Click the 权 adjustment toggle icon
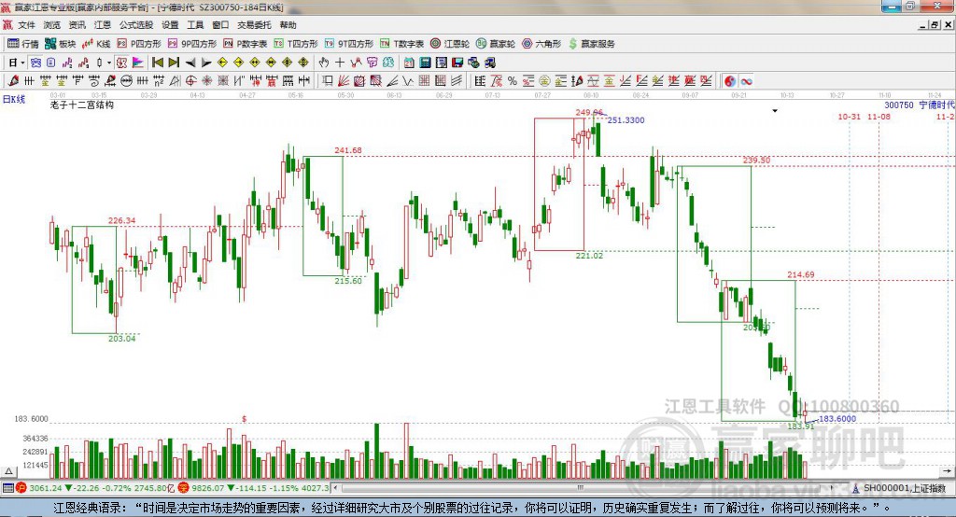 122,63
